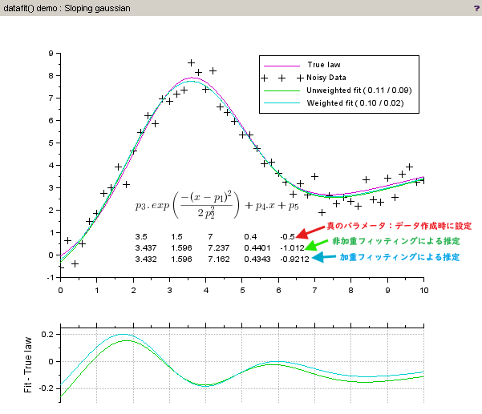
Task: Click the red annotation 真のパラメータ：データ作成時に設定
Action: pyautogui.click(x=399, y=227)
